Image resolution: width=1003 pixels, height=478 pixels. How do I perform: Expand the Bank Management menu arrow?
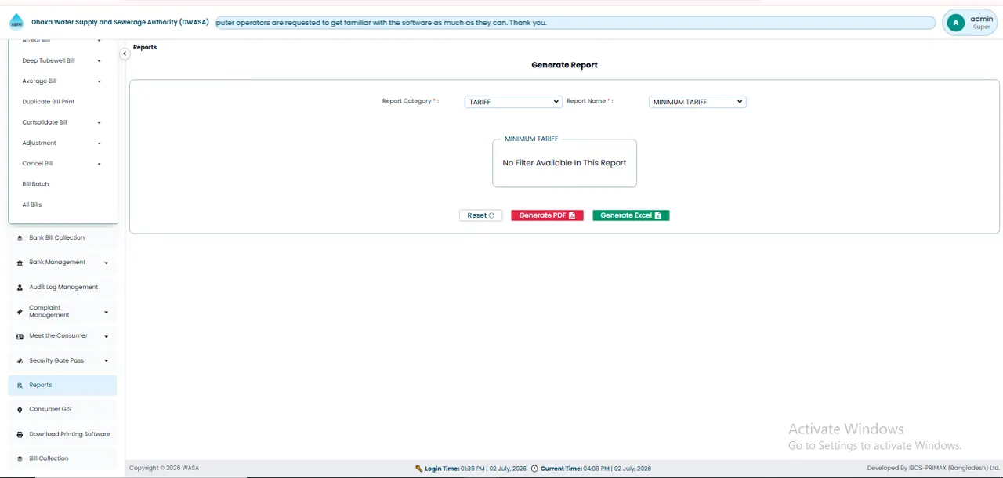(x=107, y=263)
